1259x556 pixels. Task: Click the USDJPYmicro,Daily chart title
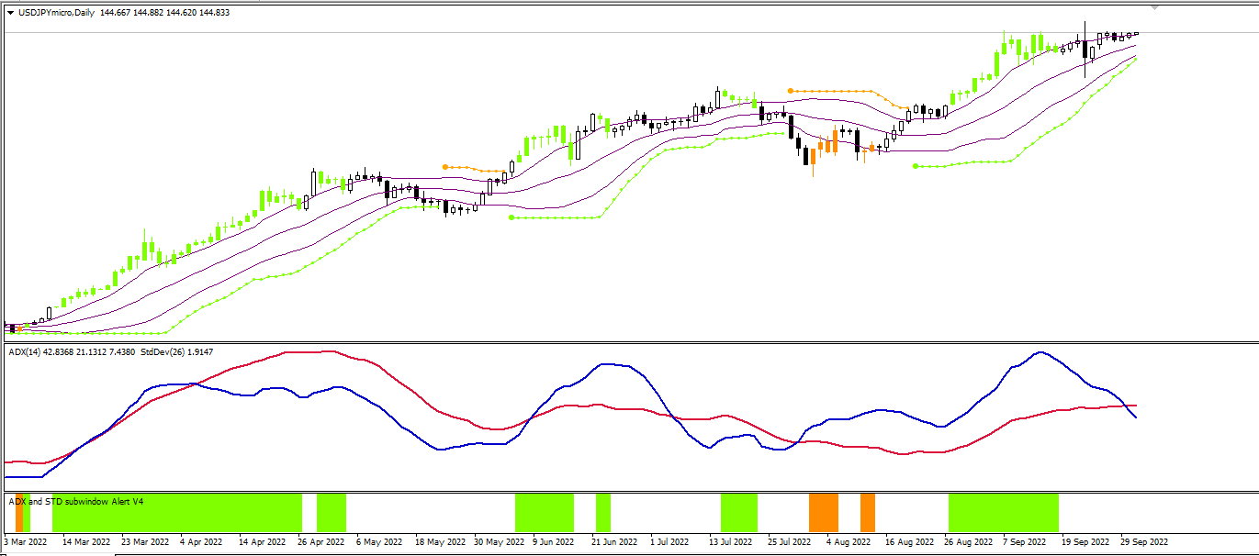[x=56, y=13]
